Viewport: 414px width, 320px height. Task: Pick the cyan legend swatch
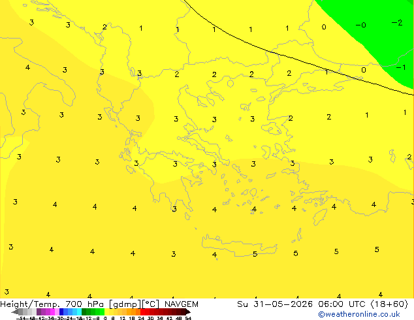click(79, 312)
